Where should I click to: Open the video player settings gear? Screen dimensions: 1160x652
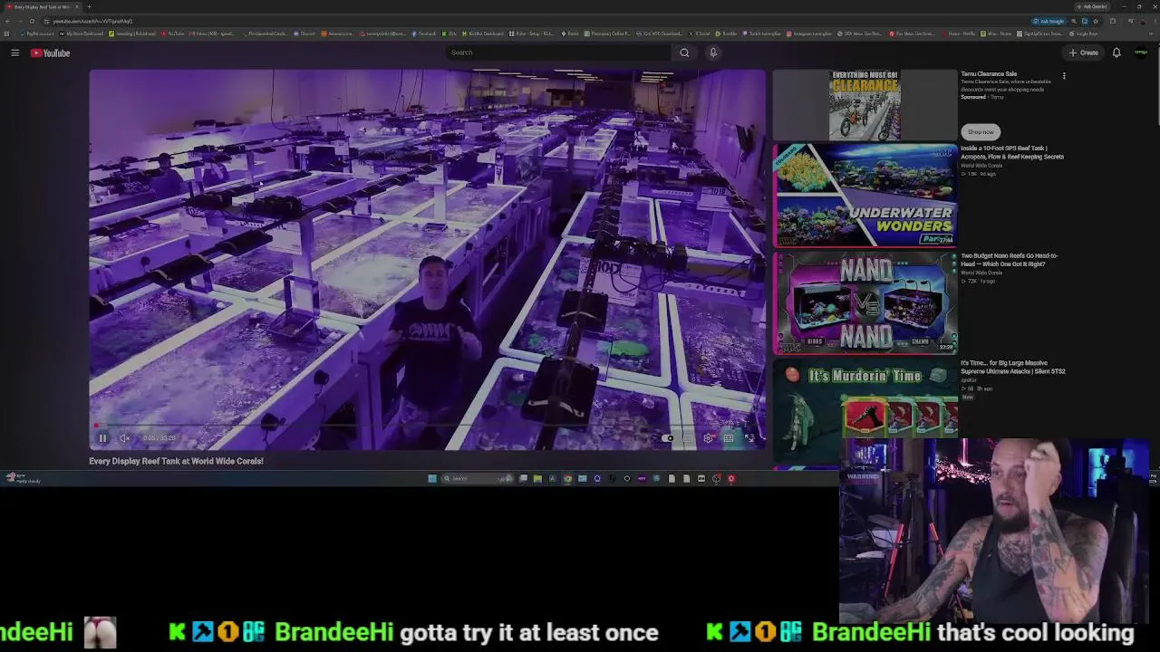[x=709, y=438]
